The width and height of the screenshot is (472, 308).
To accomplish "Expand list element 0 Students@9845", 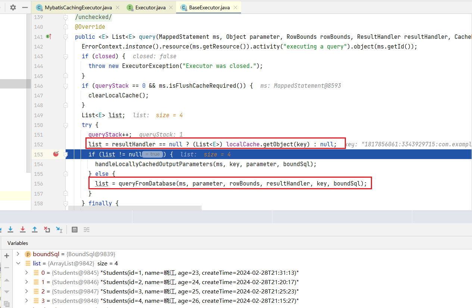I will tap(26, 273).
